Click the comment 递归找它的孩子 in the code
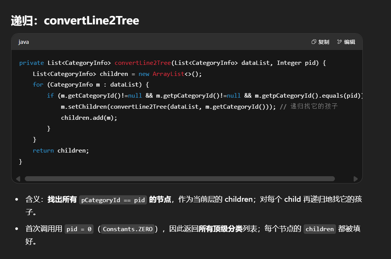This screenshot has height=259, width=391. (314, 107)
